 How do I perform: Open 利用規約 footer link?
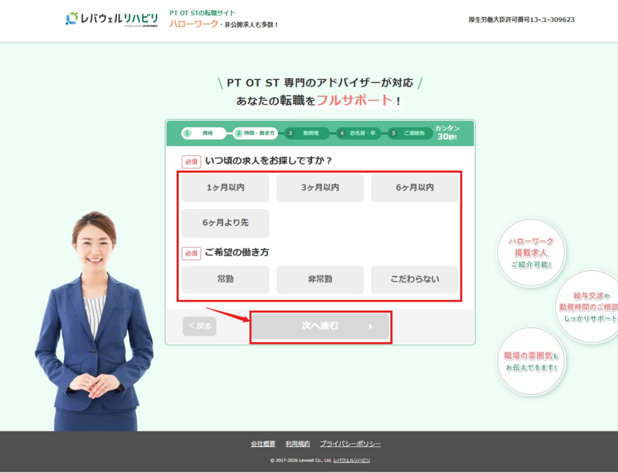point(298,444)
